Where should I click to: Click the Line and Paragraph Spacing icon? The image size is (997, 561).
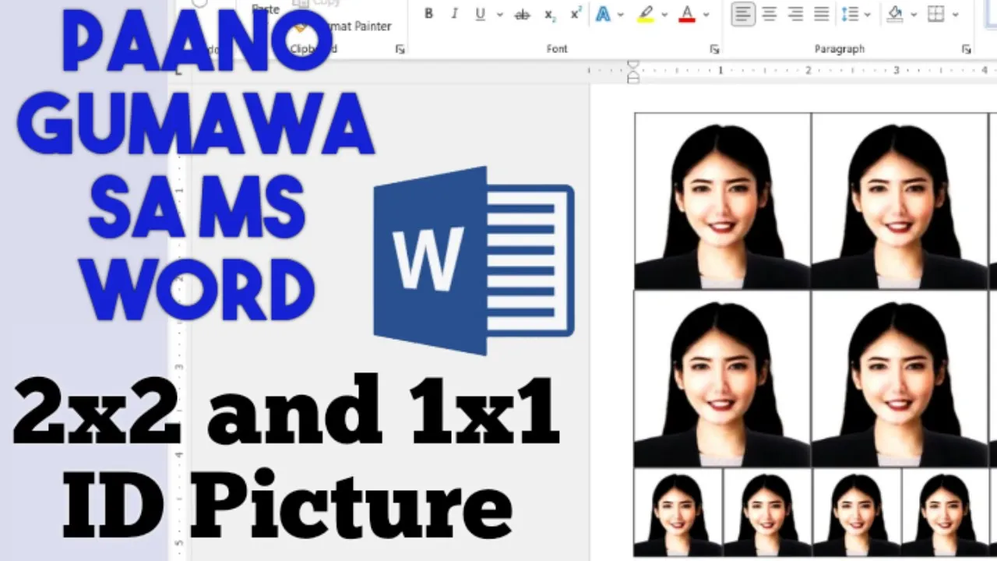click(x=850, y=14)
